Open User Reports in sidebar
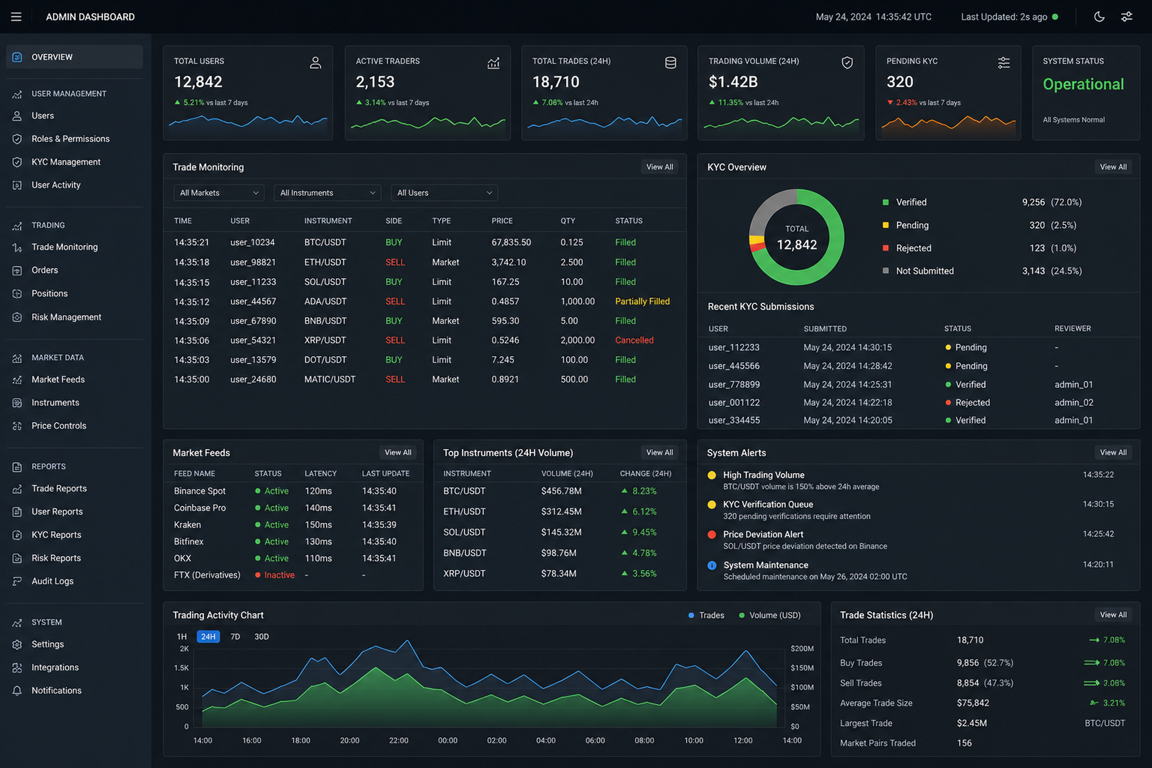This screenshot has width=1152, height=768. click(57, 512)
